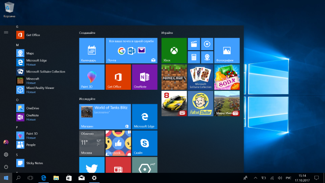Open the taskbar clock and date
This screenshot has height=183, width=325.
(303, 178)
